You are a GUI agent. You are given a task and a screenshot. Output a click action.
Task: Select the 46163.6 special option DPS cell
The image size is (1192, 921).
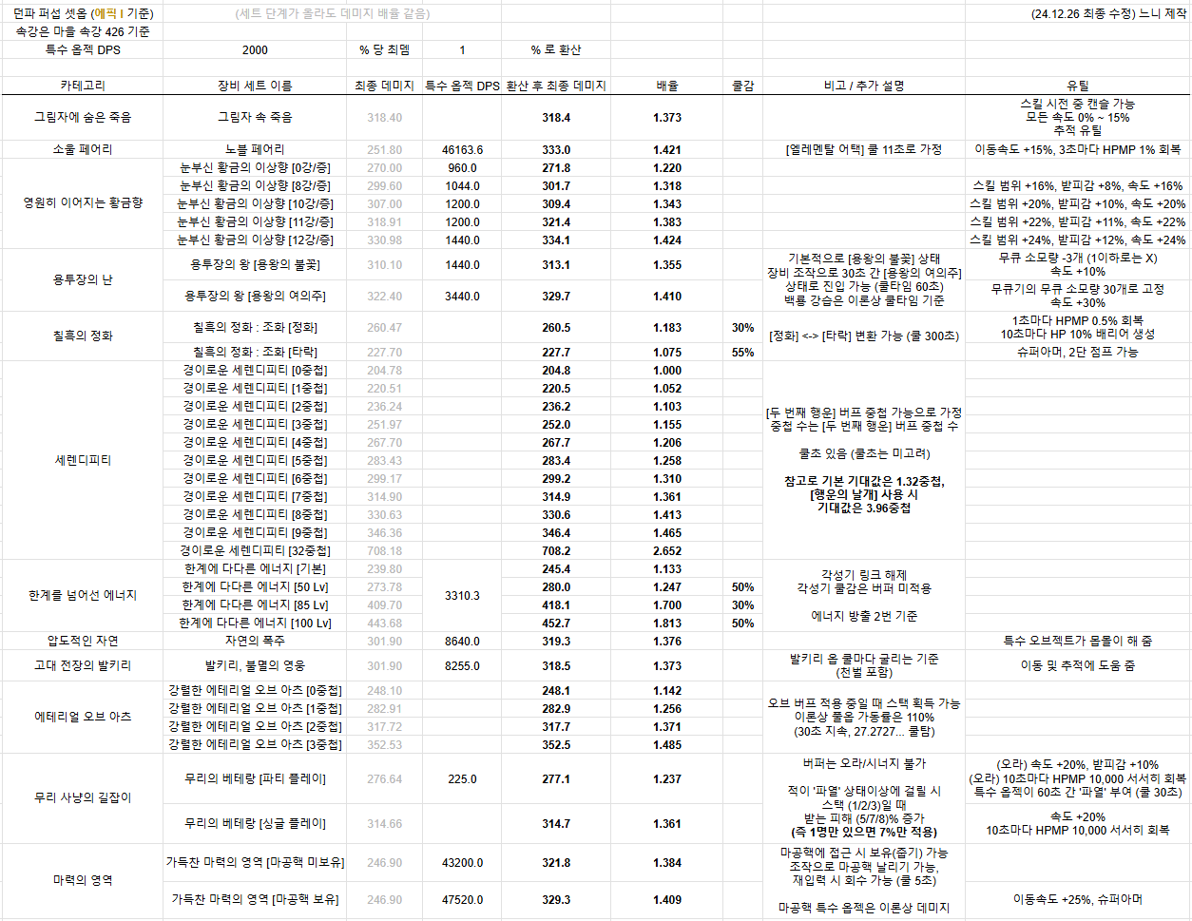462,150
